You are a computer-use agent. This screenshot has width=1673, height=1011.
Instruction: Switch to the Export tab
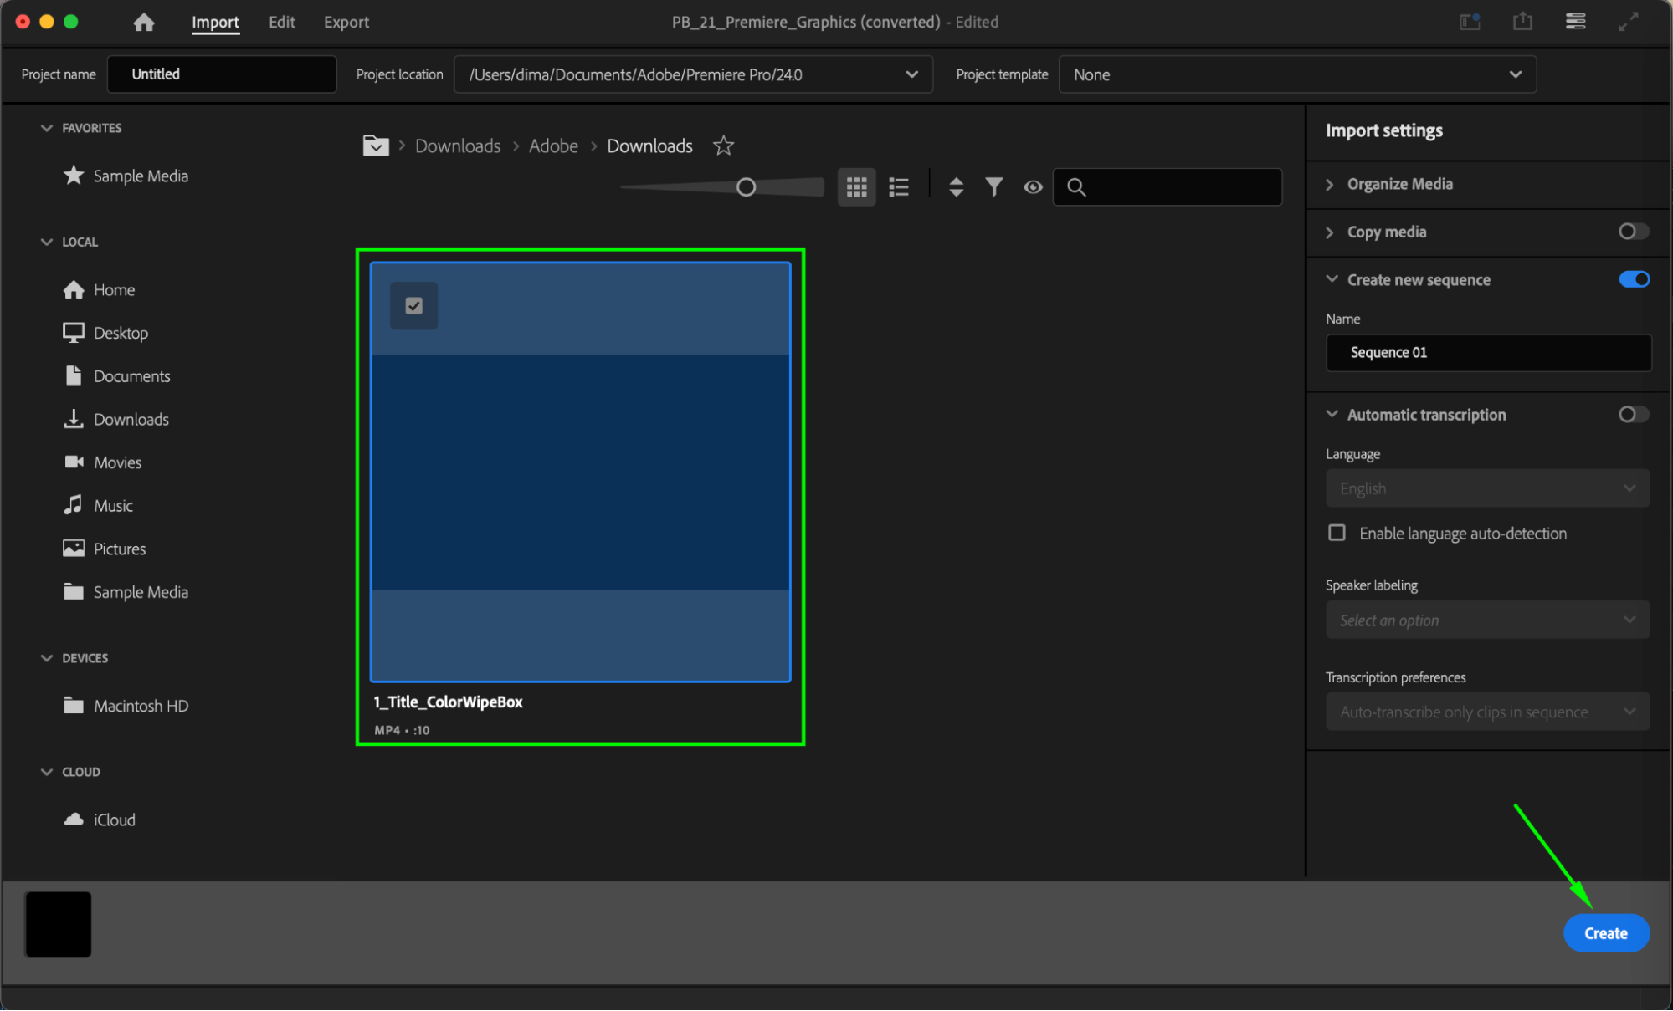pos(346,23)
